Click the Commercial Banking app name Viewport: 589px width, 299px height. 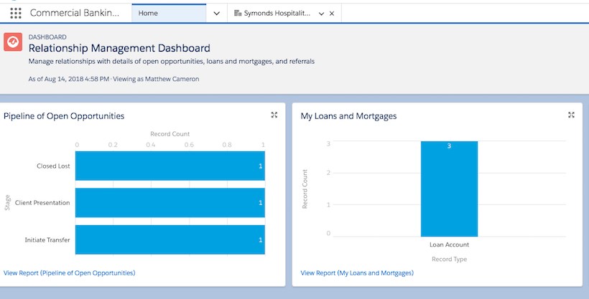point(75,14)
